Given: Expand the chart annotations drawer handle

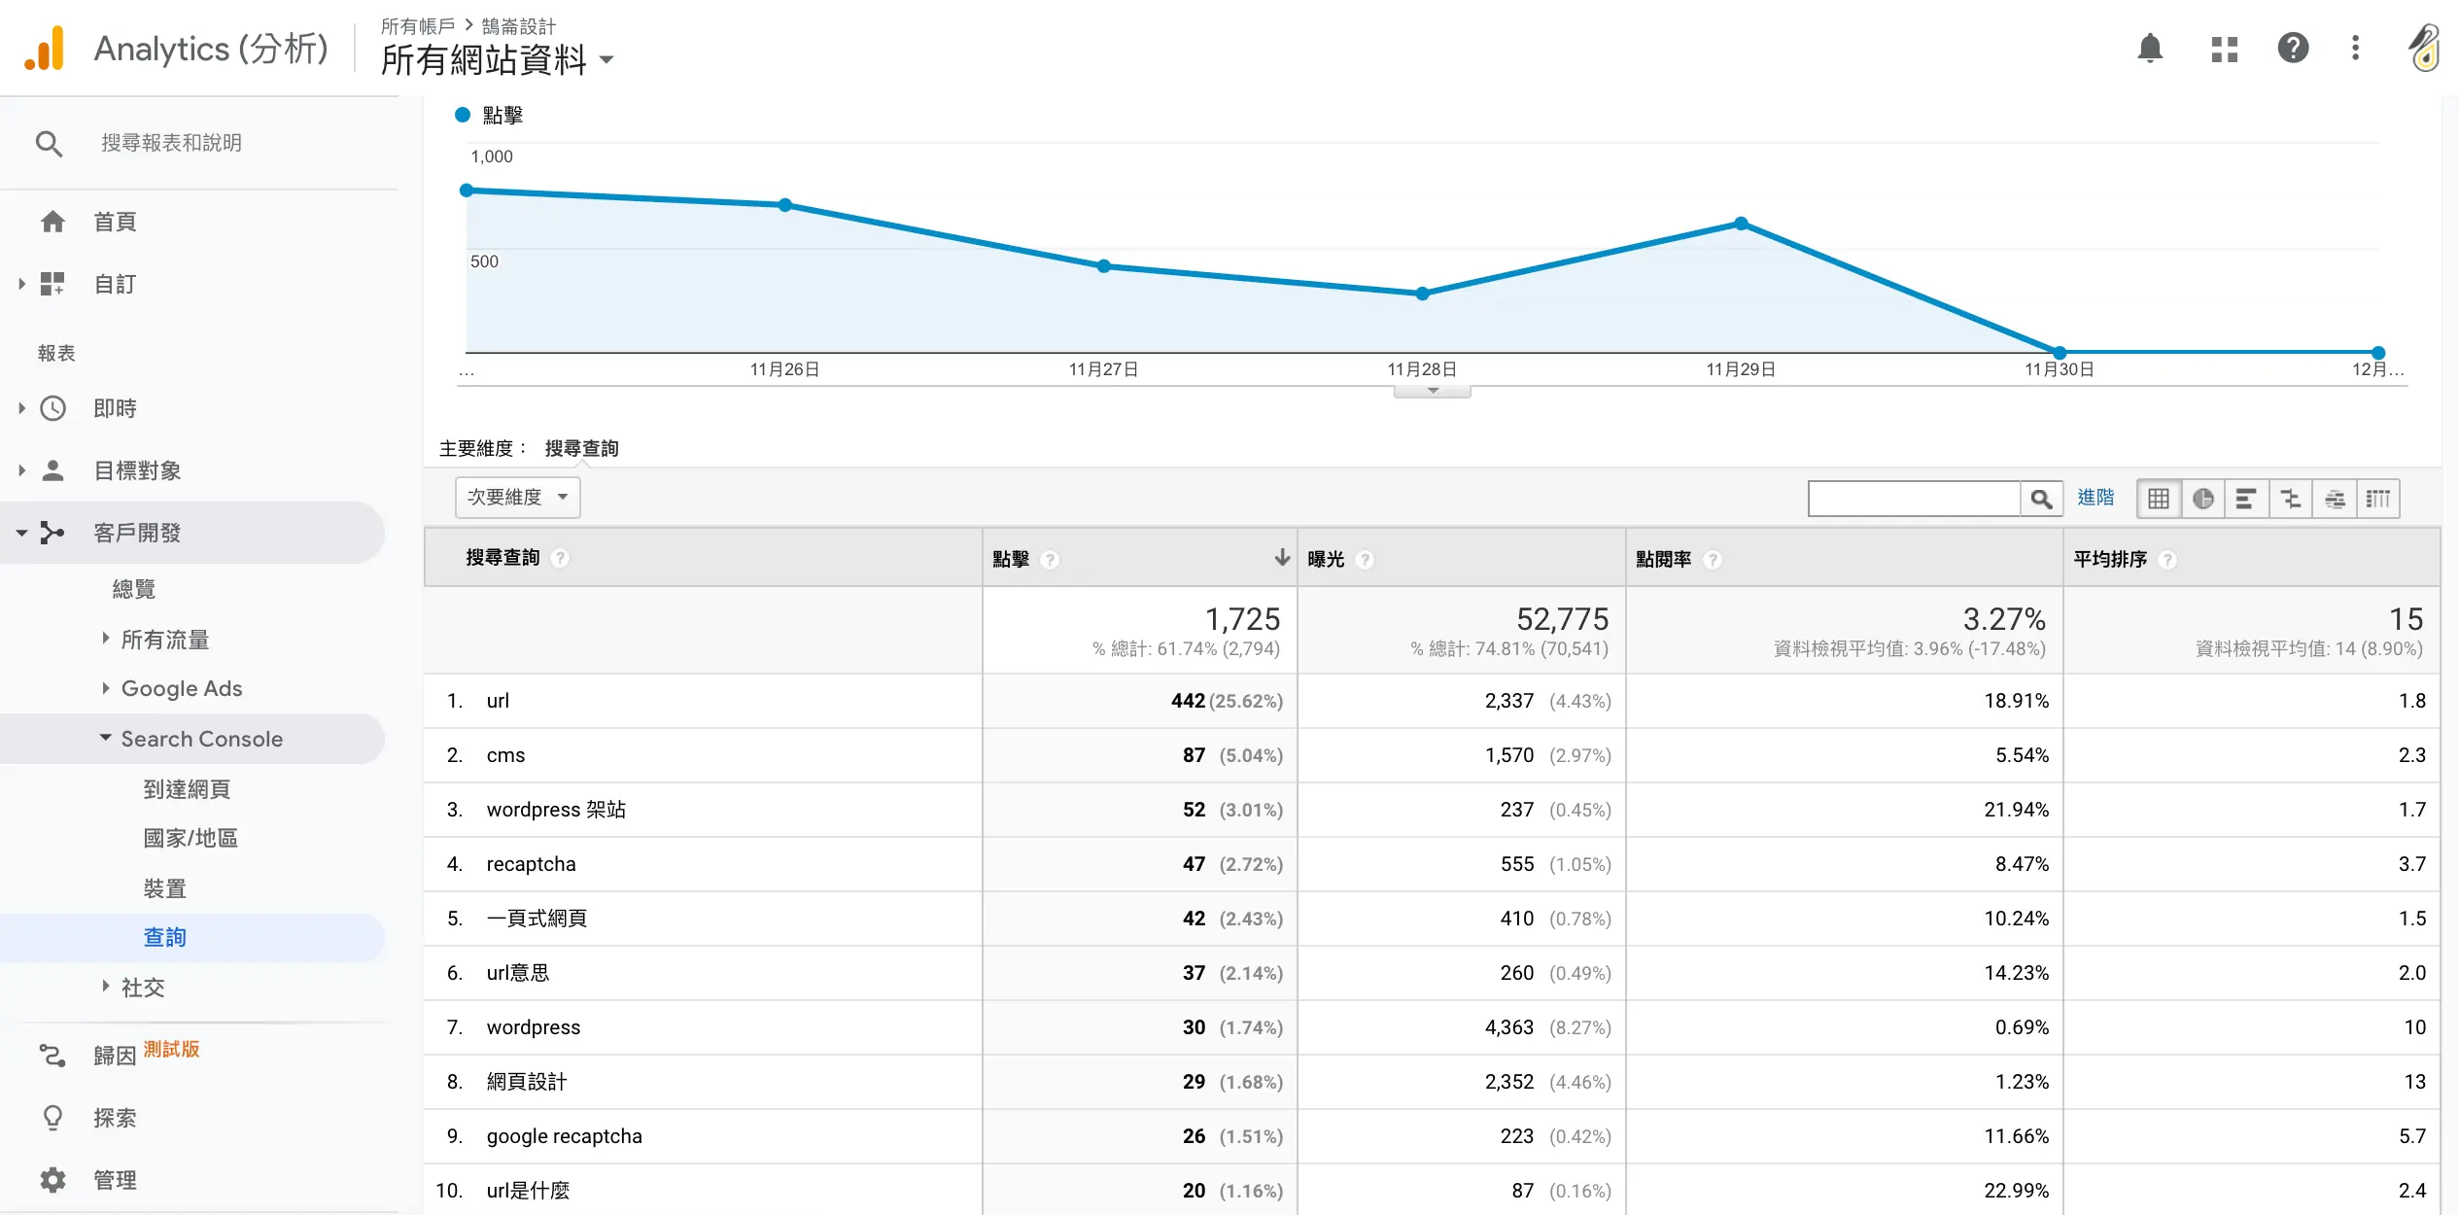Looking at the screenshot, I should click(x=1432, y=392).
